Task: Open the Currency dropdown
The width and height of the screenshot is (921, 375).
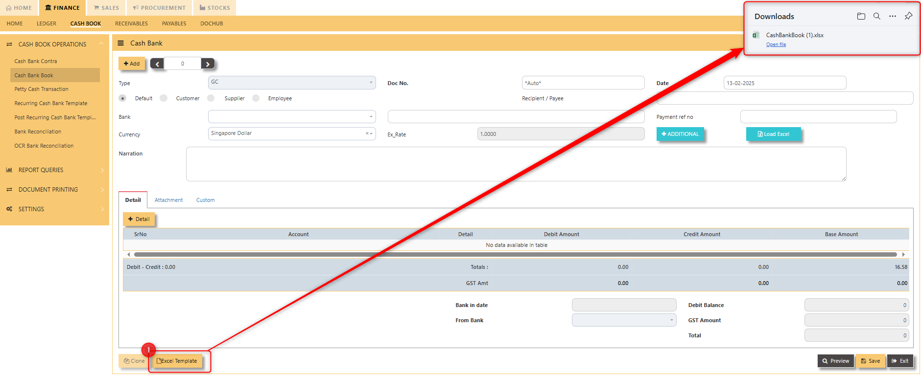Action: click(292, 133)
